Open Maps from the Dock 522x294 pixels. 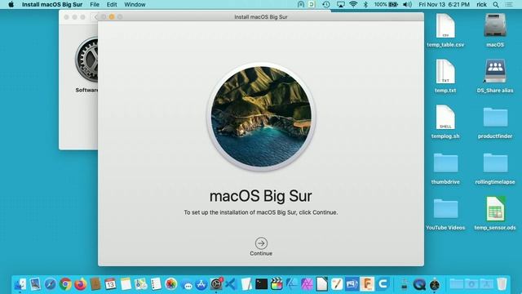[141, 284]
